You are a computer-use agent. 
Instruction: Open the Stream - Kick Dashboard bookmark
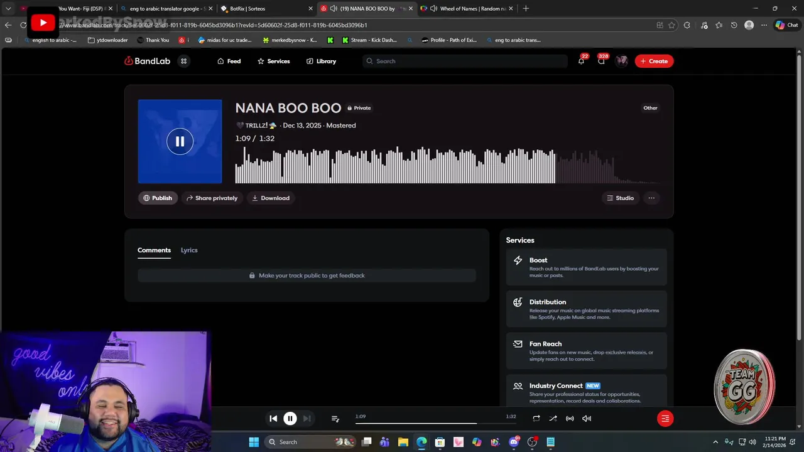(x=369, y=40)
